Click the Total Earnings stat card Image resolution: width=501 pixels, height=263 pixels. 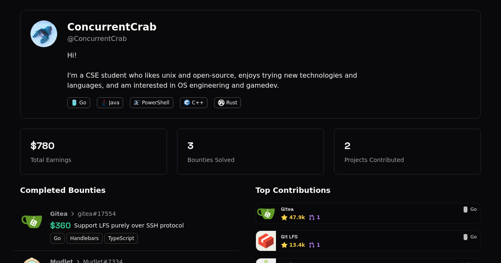(94, 151)
